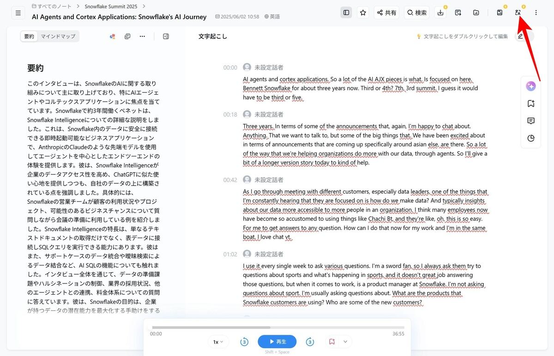This screenshot has width=554, height=356.
Task: Jump to 00:42 transcript timestamp
Action: (x=230, y=180)
